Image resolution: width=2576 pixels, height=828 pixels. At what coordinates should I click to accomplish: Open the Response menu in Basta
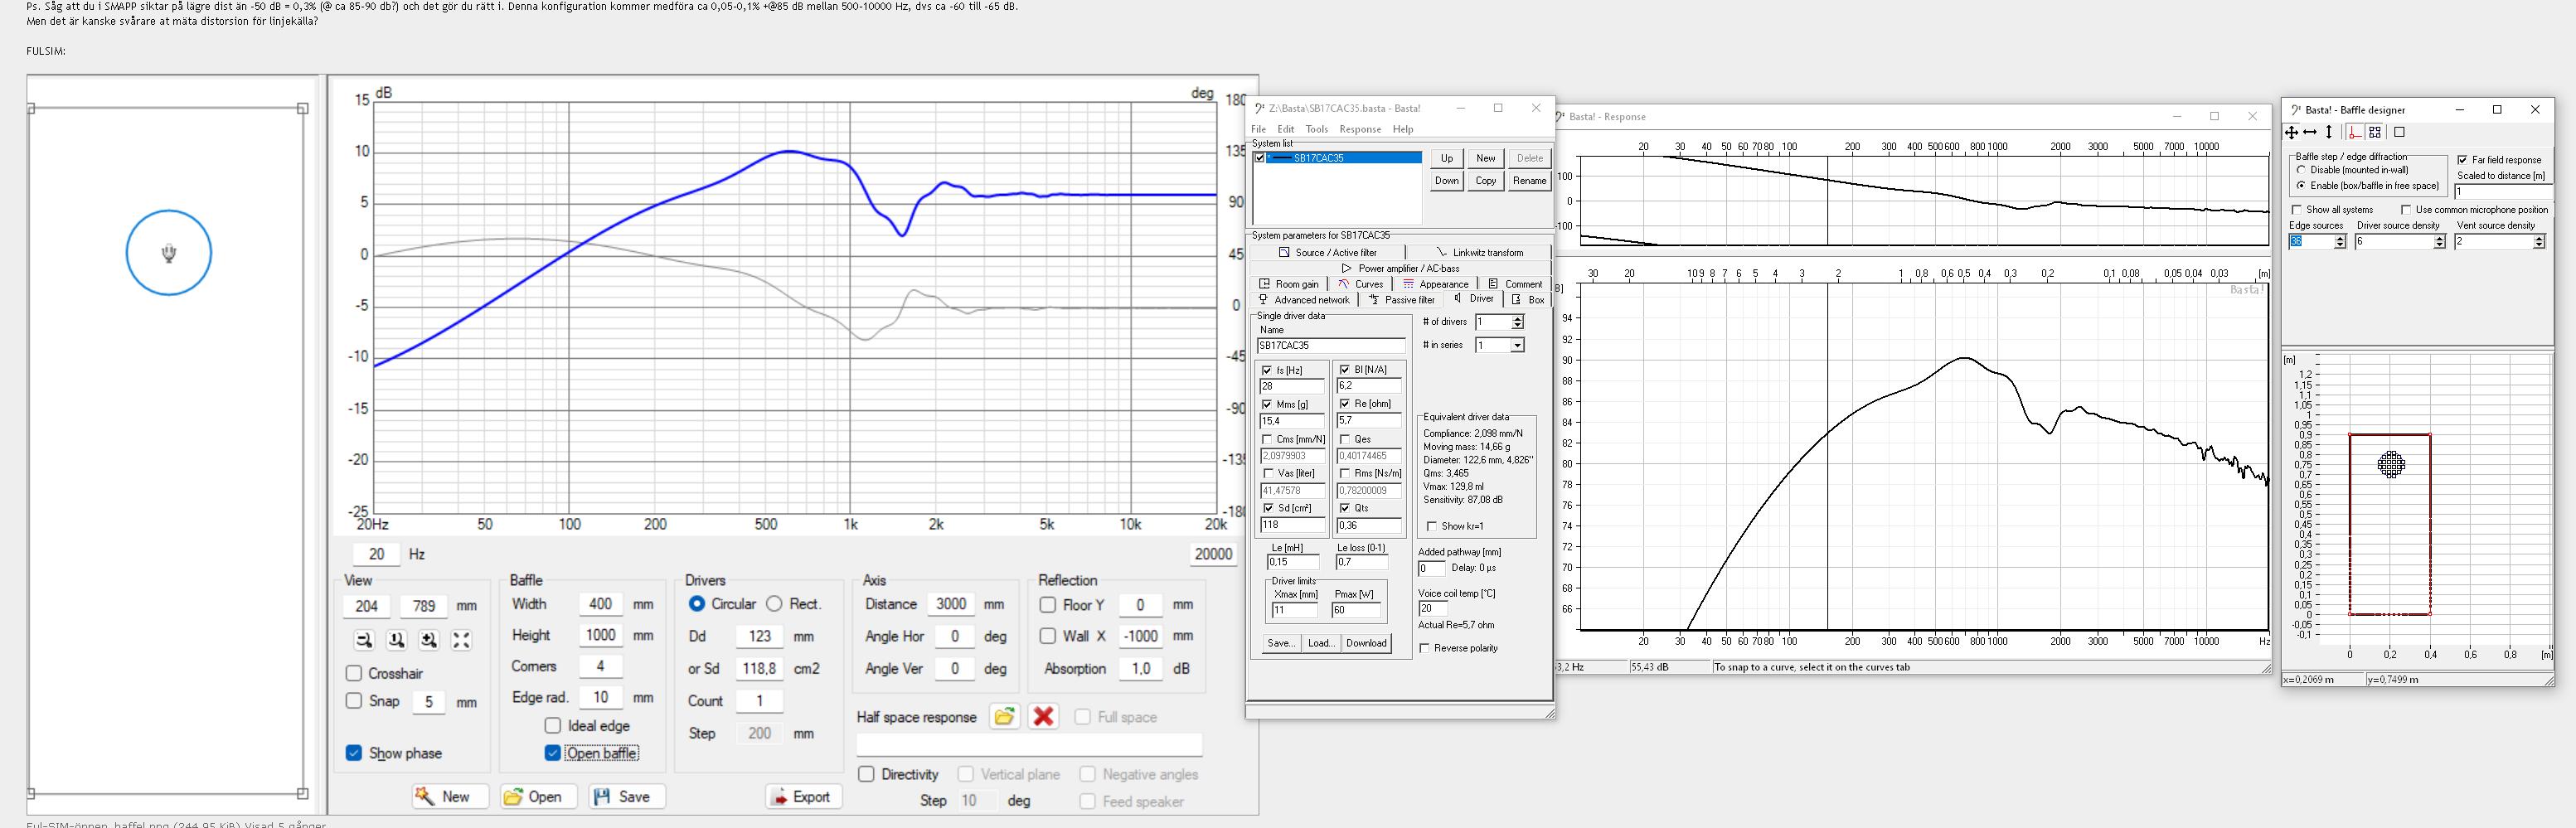(x=1360, y=129)
